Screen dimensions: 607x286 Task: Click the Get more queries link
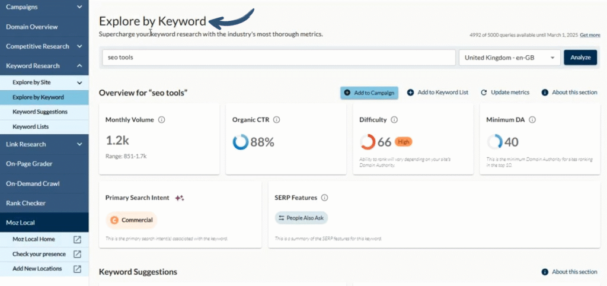[x=590, y=35]
